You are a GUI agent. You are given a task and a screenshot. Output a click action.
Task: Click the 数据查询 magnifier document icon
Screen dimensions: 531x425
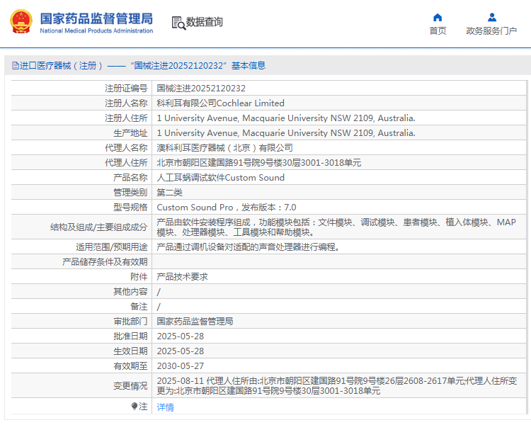(x=178, y=23)
